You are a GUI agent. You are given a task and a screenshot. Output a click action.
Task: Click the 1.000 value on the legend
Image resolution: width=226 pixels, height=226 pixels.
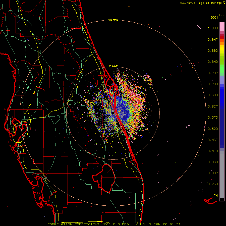point(213,28)
